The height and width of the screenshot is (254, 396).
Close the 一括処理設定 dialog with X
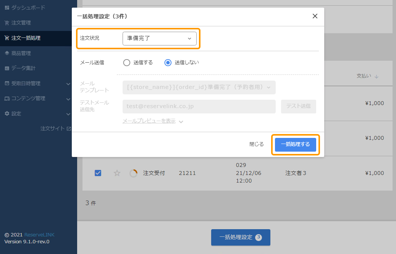point(315,16)
